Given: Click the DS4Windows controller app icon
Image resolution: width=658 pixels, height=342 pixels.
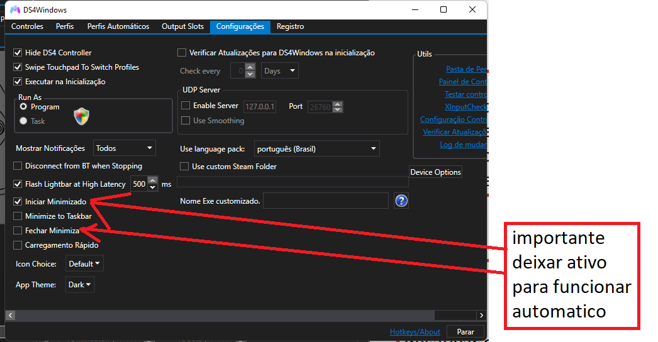Looking at the screenshot, I should coord(15,9).
